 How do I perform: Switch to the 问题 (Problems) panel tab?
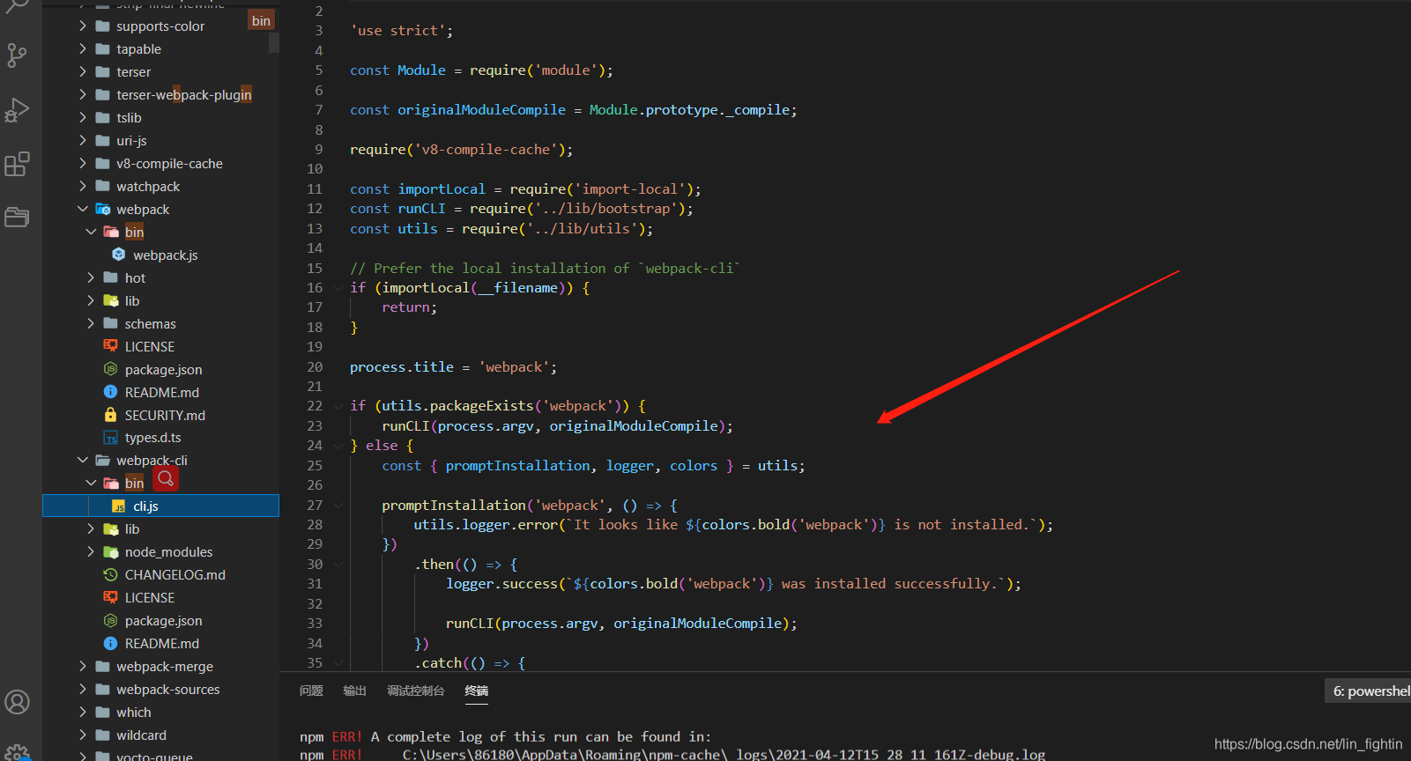[311, 691]
